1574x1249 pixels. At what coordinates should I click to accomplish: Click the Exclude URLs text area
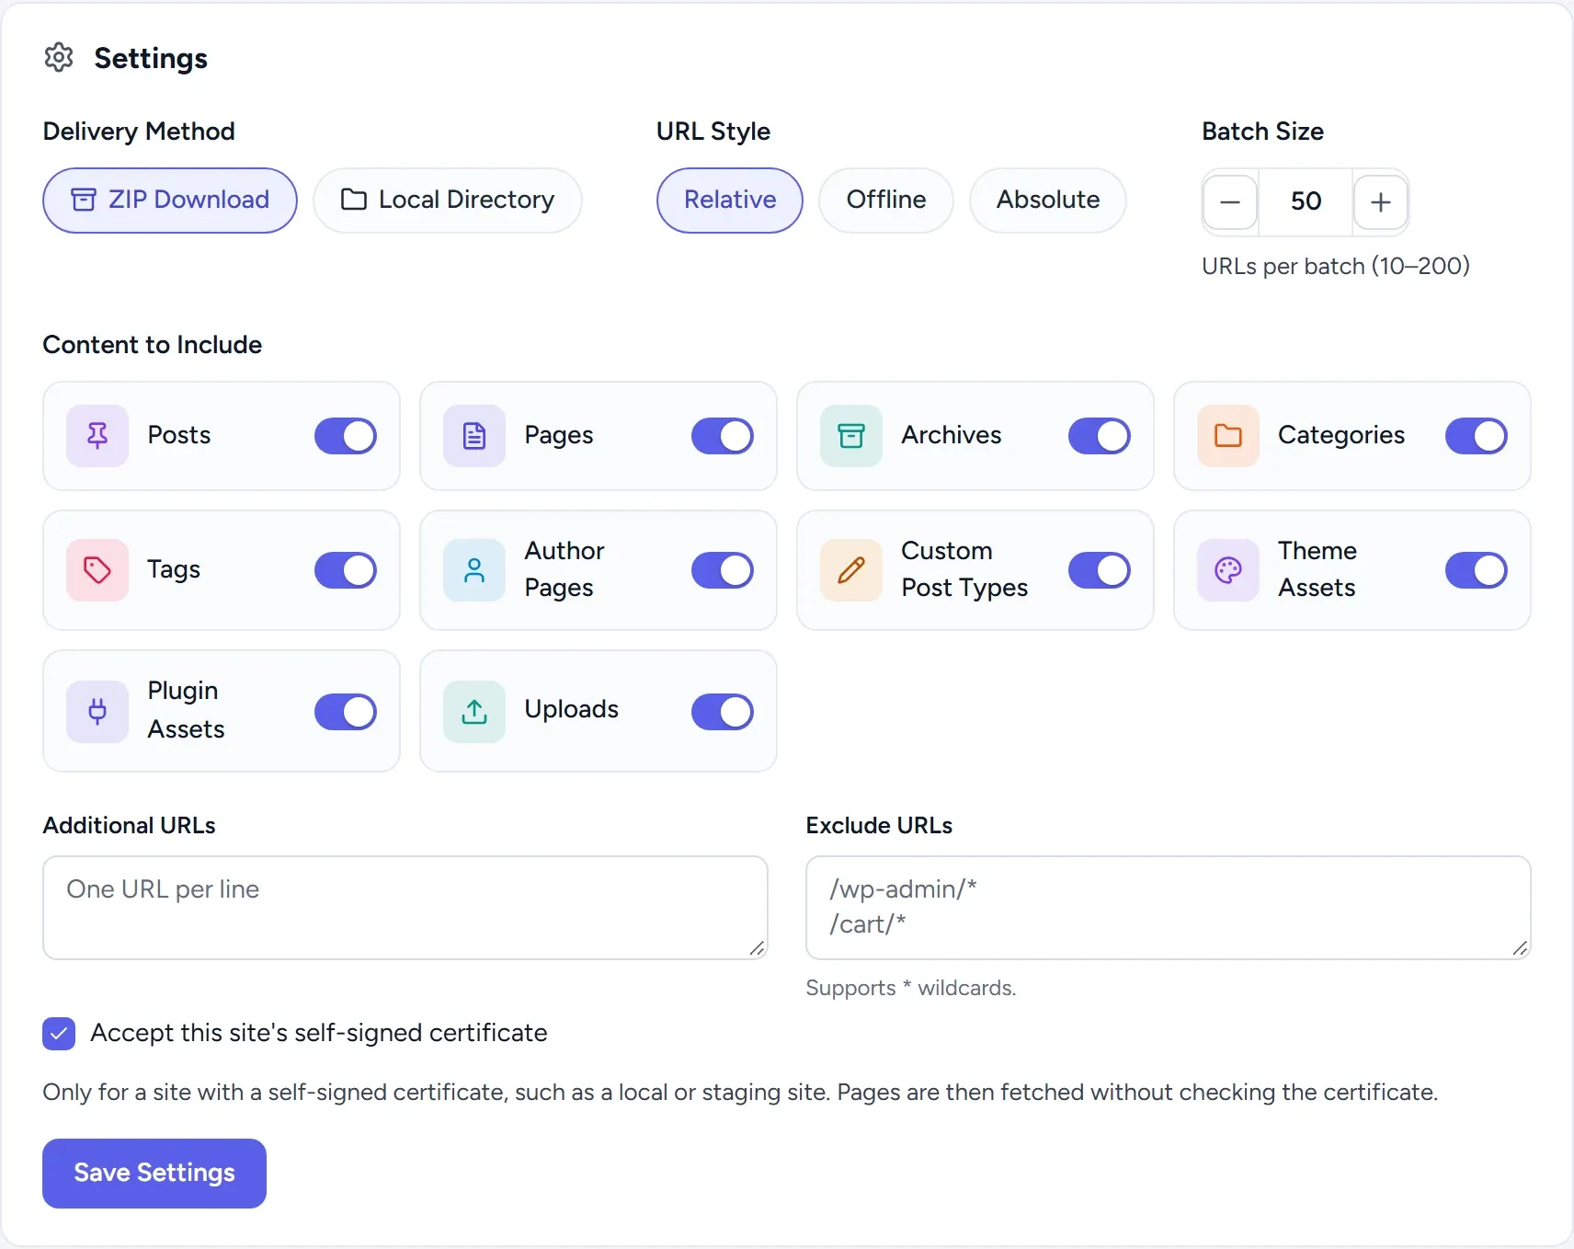pos(1169,908)
